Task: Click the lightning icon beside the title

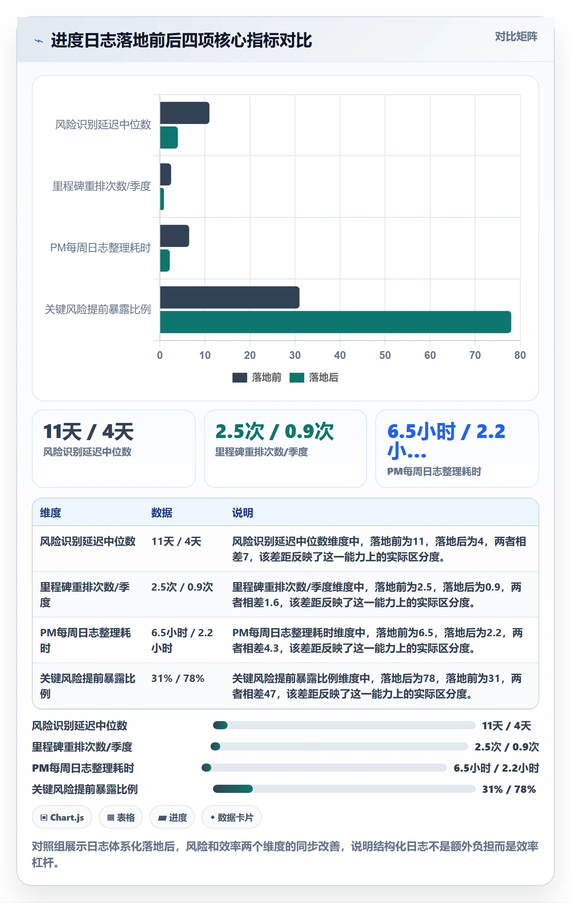Action: 39,41
